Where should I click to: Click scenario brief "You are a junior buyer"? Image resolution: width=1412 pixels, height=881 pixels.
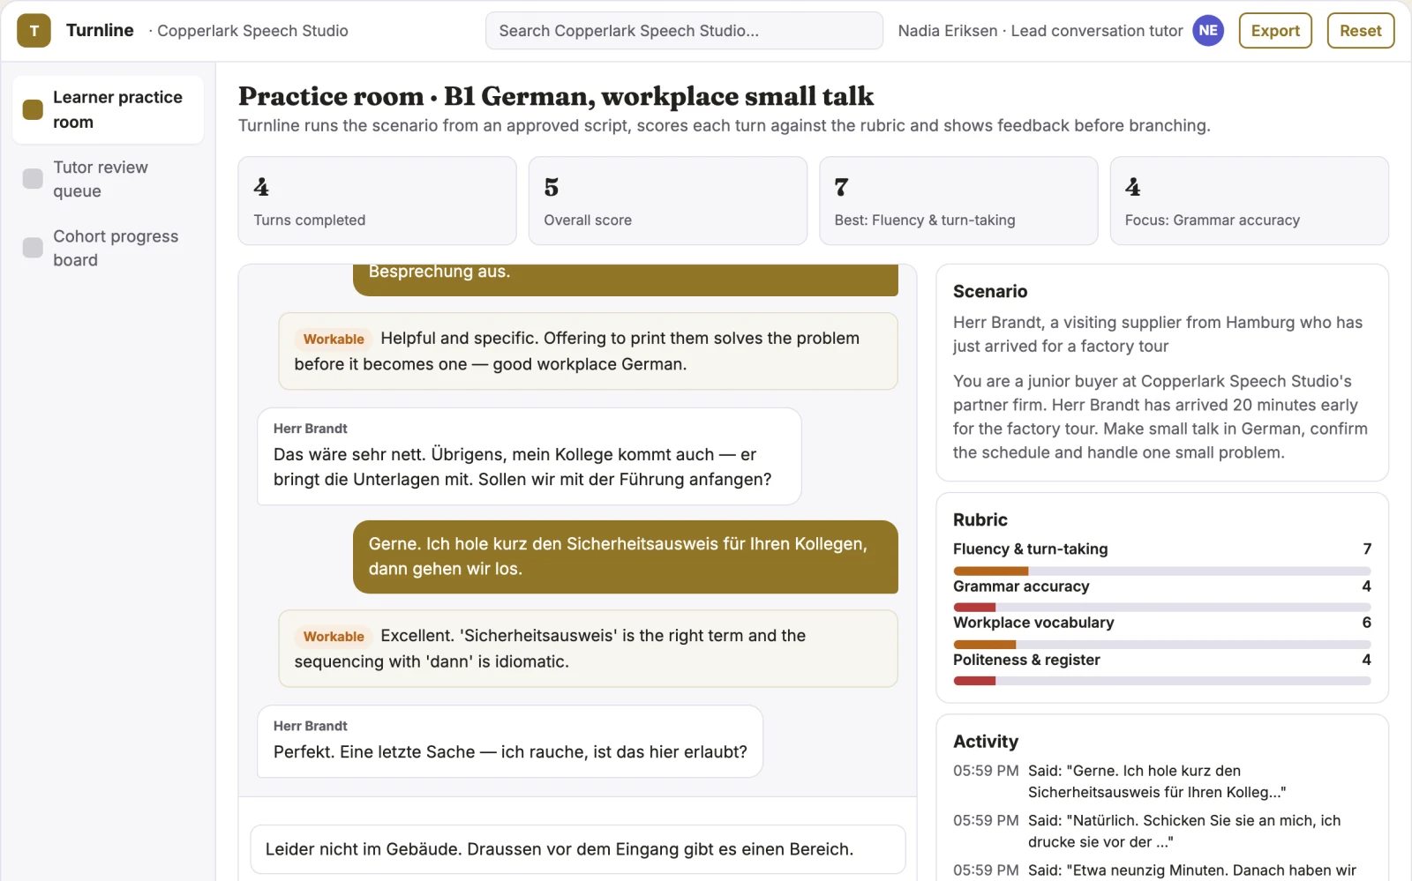[x=1160, y=417]
